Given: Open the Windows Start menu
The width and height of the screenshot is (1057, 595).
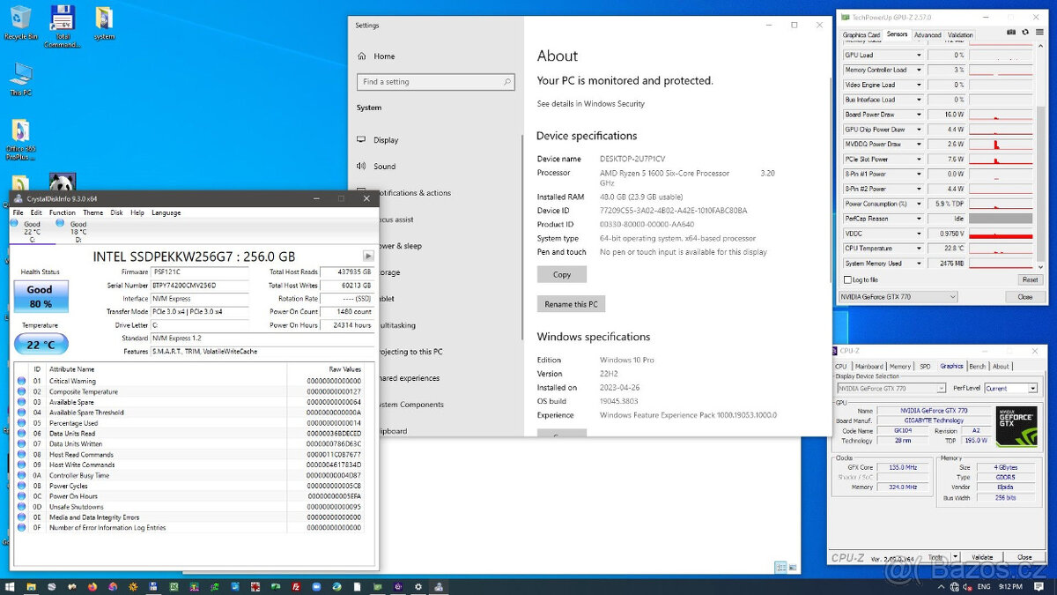Looking at the screenshot, I should click(x=9, y=587).
